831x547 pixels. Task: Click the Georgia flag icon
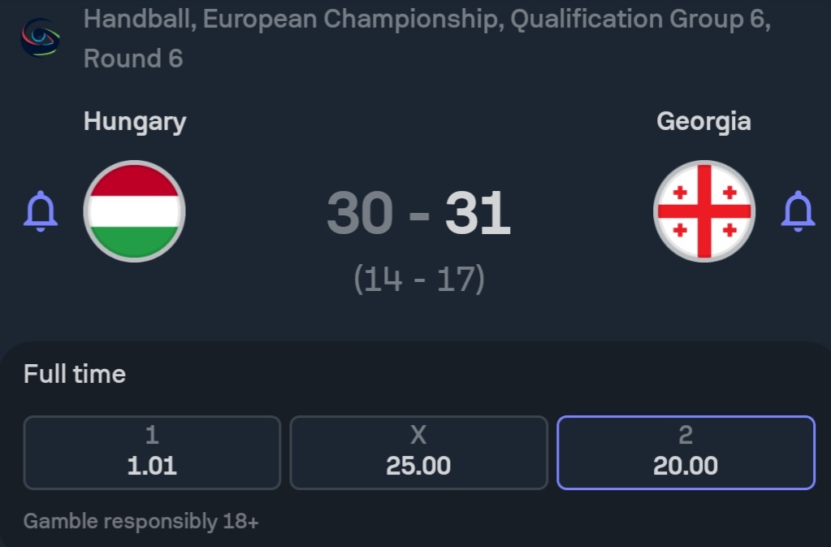704,211
